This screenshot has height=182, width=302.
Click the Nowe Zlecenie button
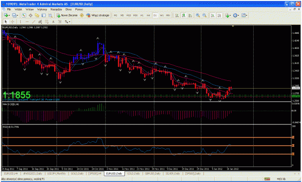67,15
